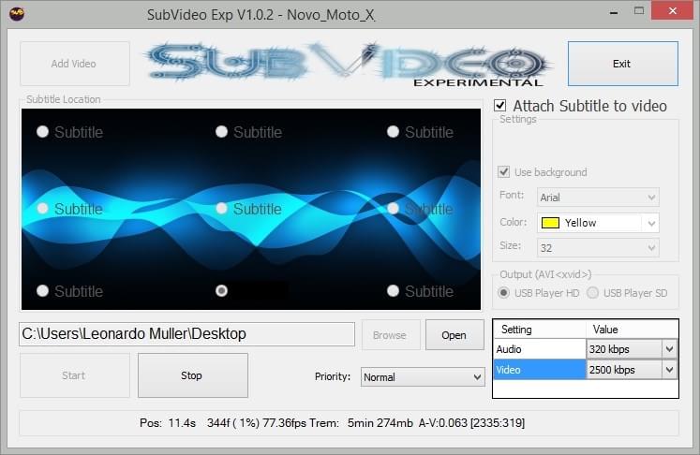Maximize the SubVideo window
The width and height of the screenshot is (700, 455).
click(639, 11)
